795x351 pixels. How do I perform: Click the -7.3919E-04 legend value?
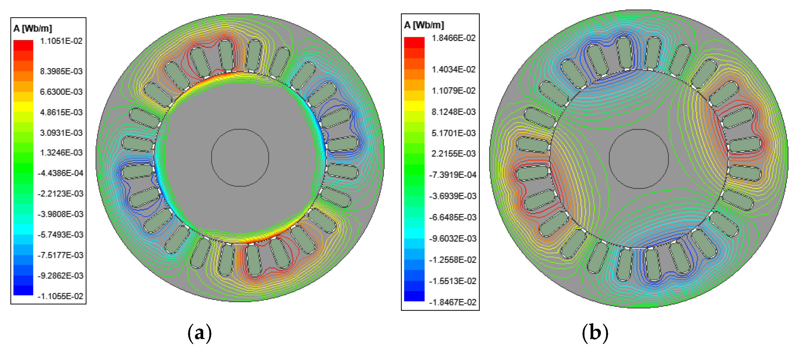click(453, 175)
